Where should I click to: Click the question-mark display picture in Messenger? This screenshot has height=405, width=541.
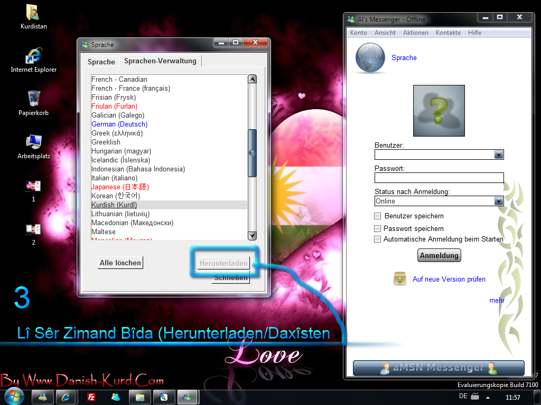point(439,111)
